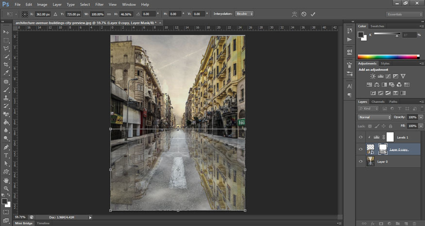Image resolution: width=425 pixels, height=226 pixels.
Task: Open the Image menu
Action: pyautogui.click(x=42, y=4)
